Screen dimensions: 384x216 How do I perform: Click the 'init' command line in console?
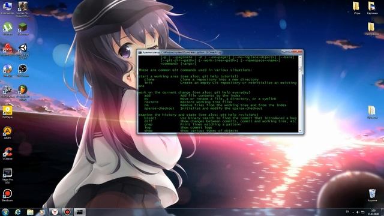coord(220,83)
